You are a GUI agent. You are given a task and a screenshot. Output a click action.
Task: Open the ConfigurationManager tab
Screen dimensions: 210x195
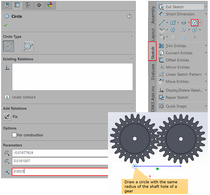pos(28,5)
